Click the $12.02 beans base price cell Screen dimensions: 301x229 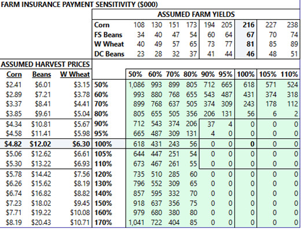point(41,144)
